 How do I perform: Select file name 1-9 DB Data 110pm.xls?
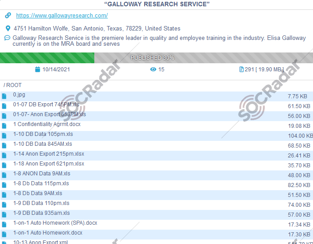click(x=41, y=203)
